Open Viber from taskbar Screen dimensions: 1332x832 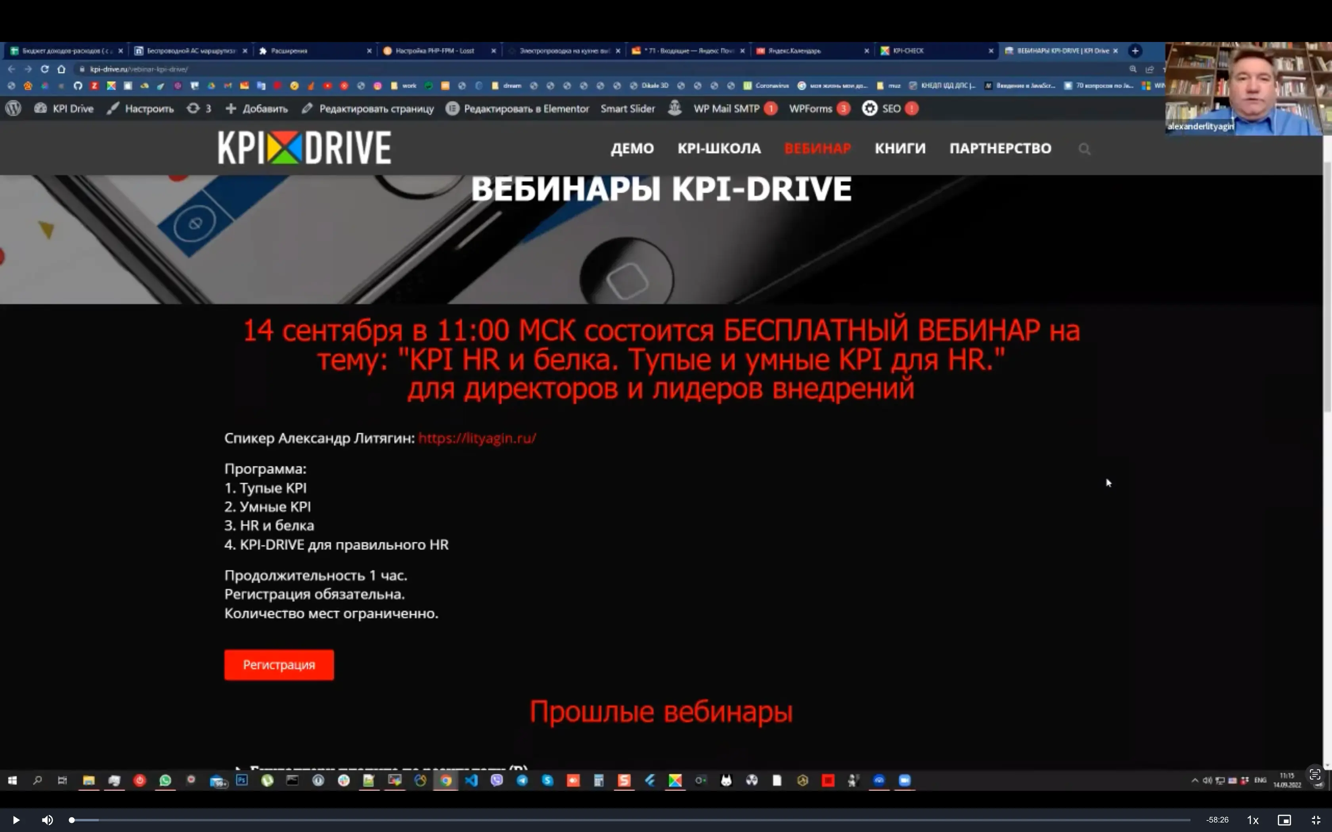tap(496, 780)
